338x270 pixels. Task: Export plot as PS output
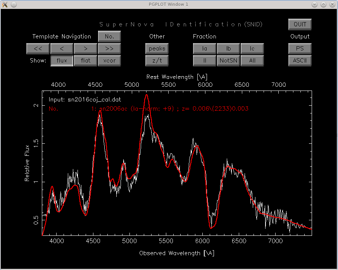click(x=300, y=49)
